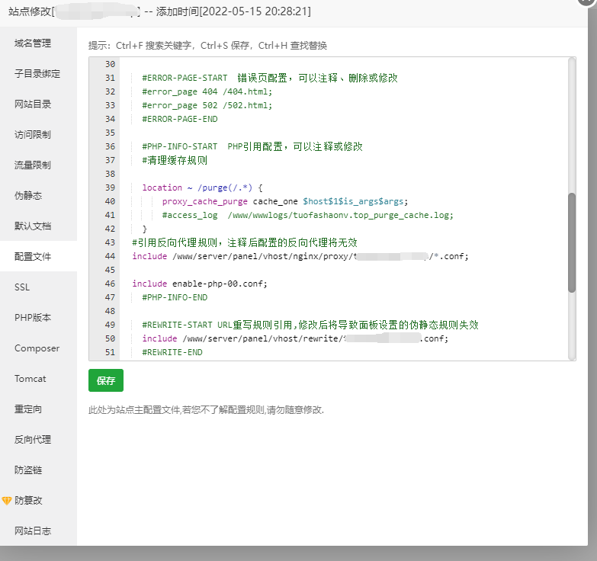This screenshot has width=597, height=561.
Task: Click the green 保存 button
Action: point(106,380)
